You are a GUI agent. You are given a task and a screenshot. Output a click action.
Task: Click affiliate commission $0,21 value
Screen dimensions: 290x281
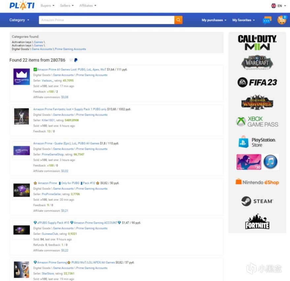pos(65,211)
